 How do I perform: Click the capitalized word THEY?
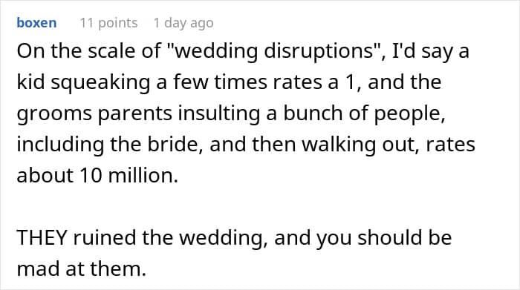42,237
